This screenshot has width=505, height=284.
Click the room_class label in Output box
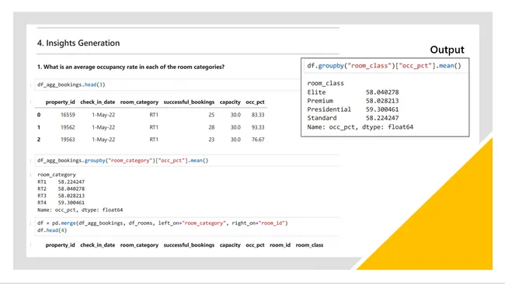click(326, 83)
